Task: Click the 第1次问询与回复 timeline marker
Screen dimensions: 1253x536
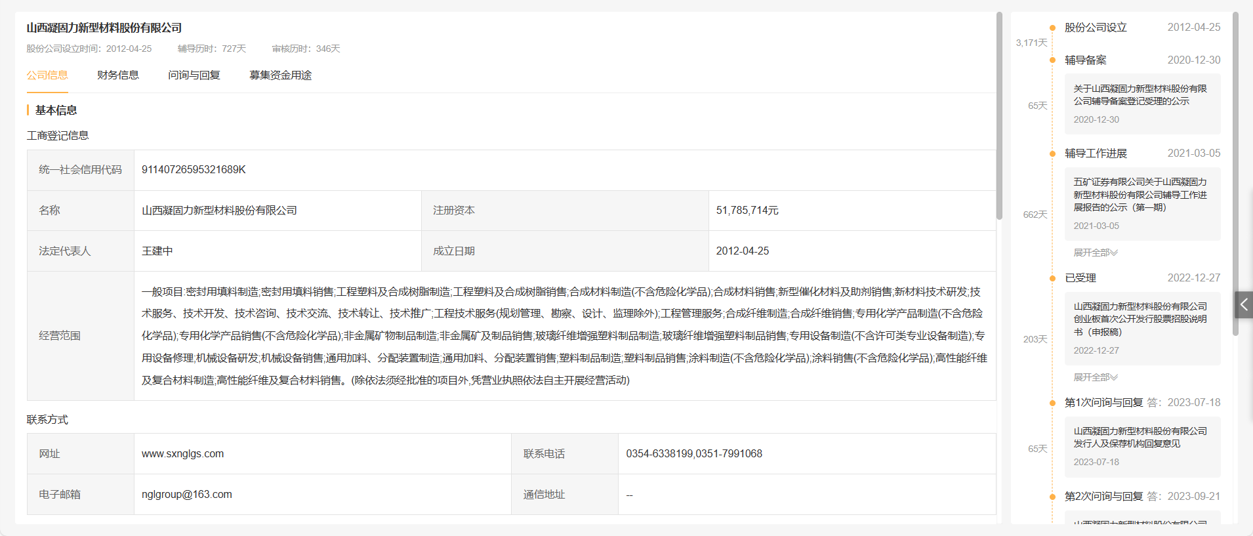Action: (1052, 403)
